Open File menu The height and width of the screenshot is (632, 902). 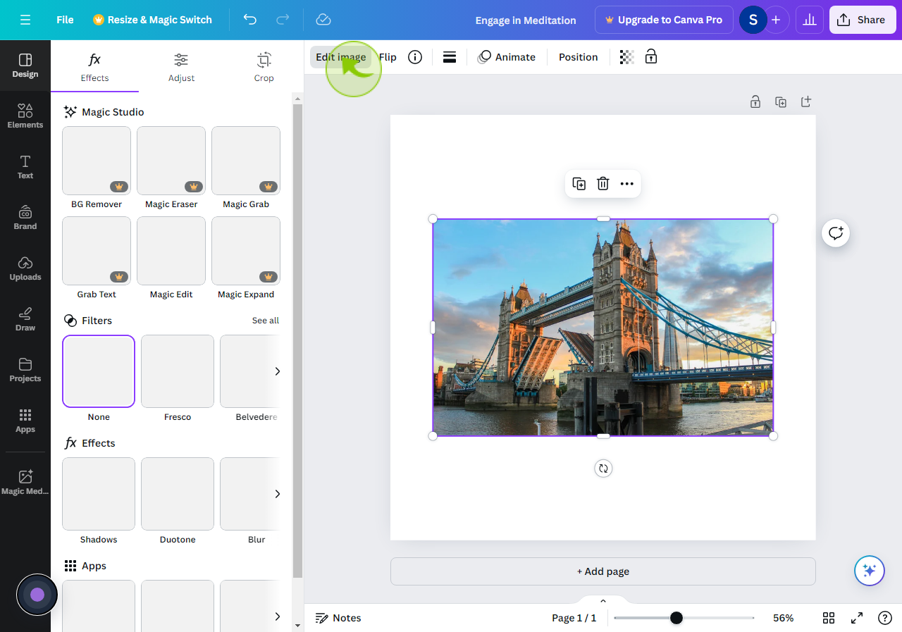coord(65,20)
